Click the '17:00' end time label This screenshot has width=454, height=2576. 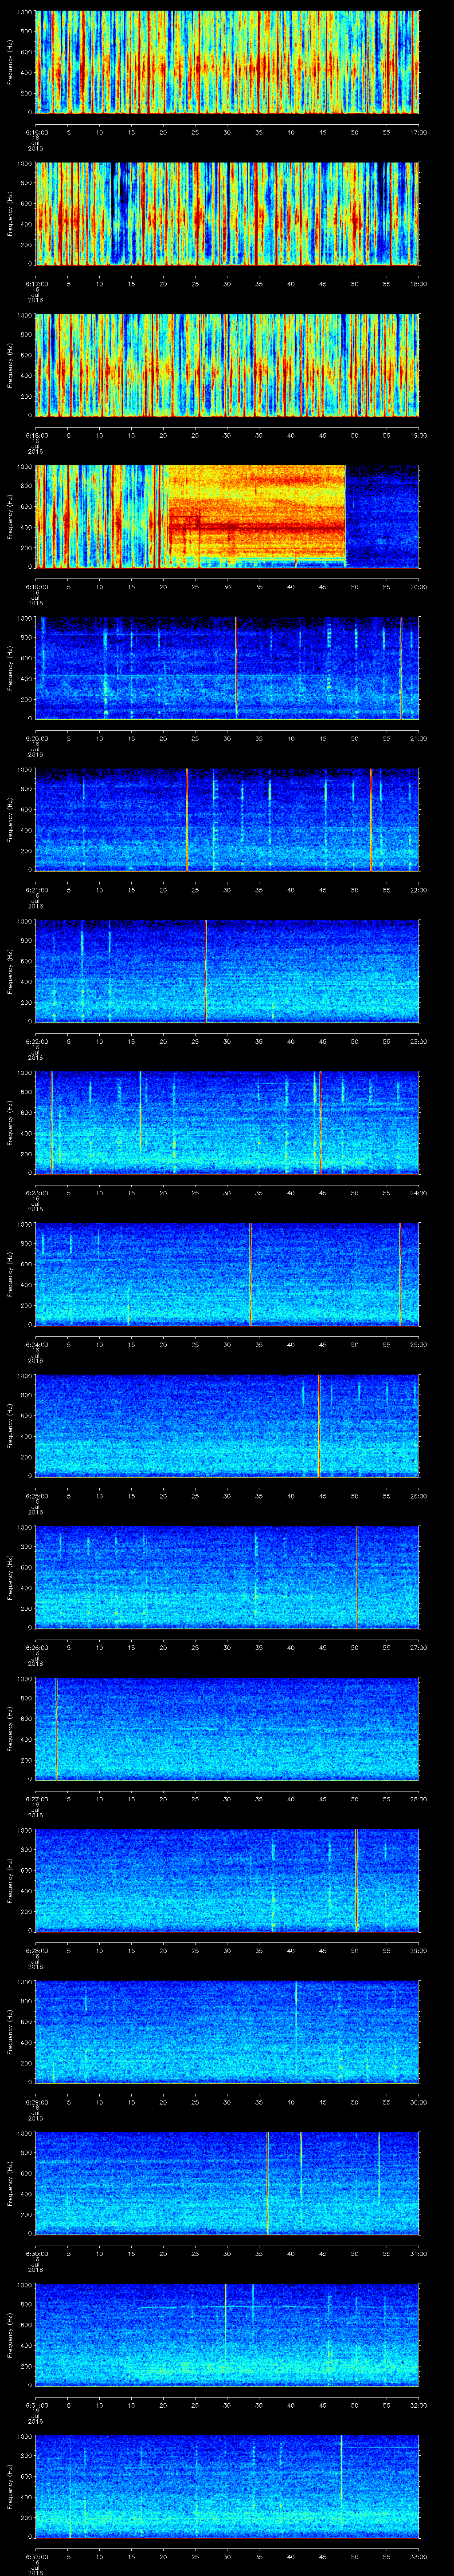(x=418, y=132)
